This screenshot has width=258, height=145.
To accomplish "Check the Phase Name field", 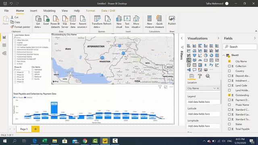I will tap(229, 105).
